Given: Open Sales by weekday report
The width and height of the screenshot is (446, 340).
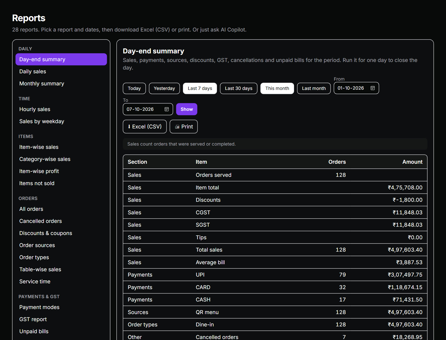Looking at the screenshot, I should pyautogui.click(x=61, y=121).
